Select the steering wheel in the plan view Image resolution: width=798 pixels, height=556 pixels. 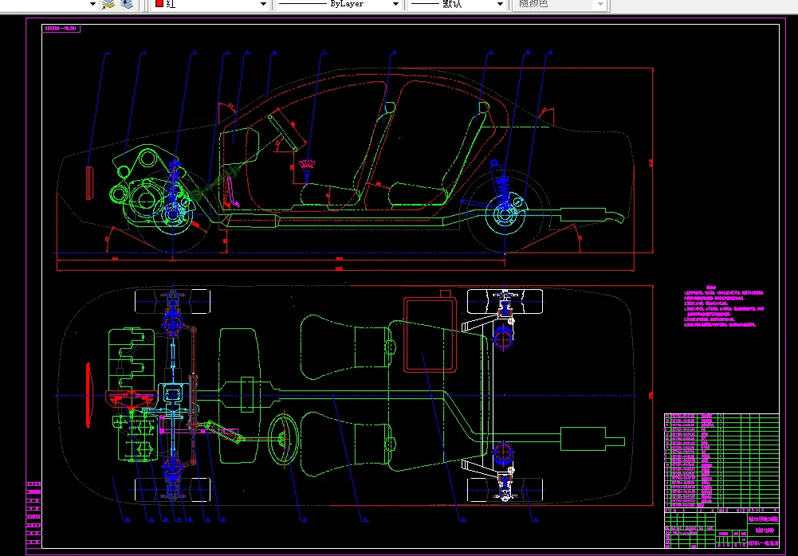click(x=283, y=440)
